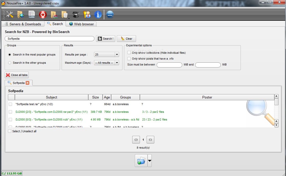Screen dimensions: 286x176
Task: Sort results by Subject column
Action: tap(52, 97)
